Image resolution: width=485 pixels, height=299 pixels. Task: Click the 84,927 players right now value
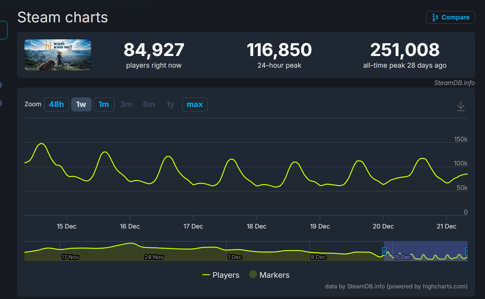154,50
